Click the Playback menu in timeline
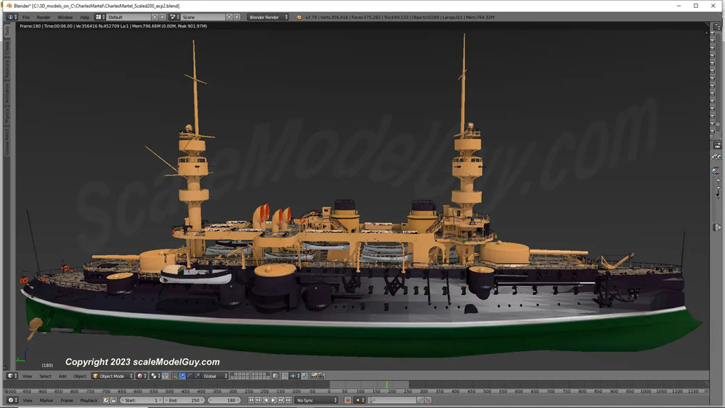 89,400
